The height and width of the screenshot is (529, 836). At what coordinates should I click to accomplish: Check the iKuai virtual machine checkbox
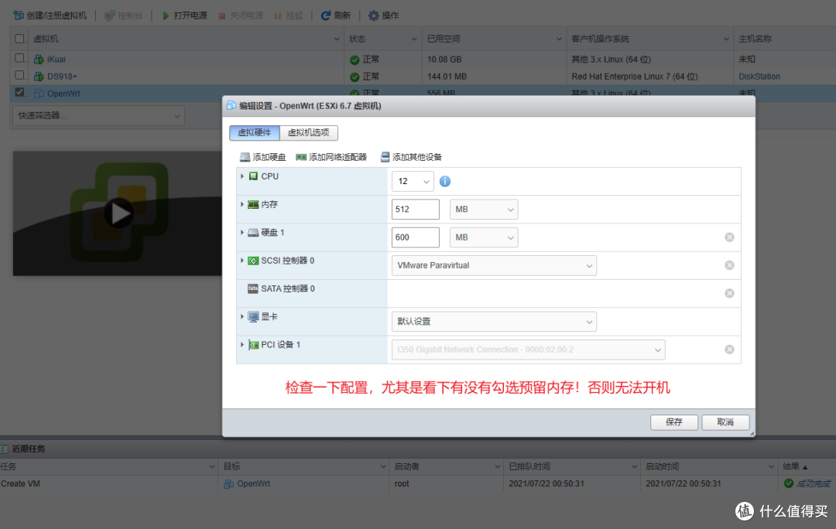pos(19,59)
